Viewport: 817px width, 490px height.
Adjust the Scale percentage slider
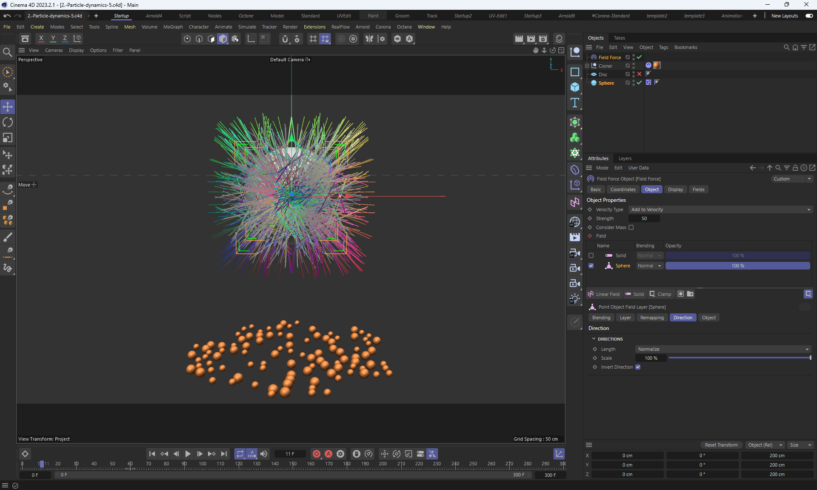coord(739,358)
